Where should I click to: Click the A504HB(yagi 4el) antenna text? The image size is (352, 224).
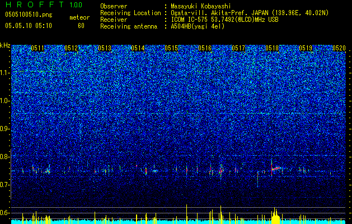click(x=198, y=26)
